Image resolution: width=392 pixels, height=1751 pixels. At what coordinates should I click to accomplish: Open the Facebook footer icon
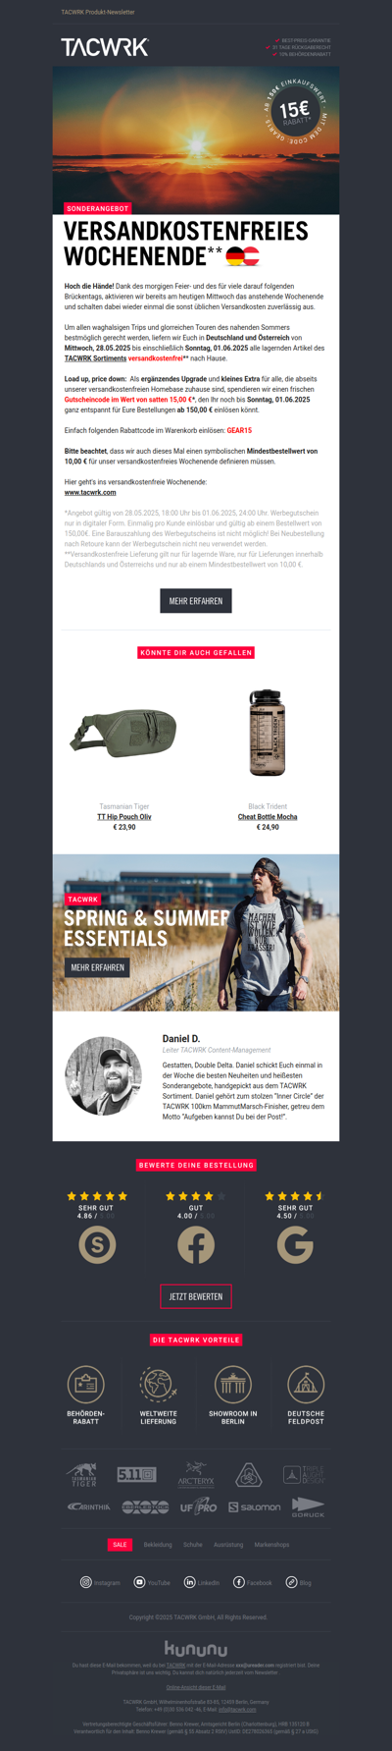(x=238, y=1582)
